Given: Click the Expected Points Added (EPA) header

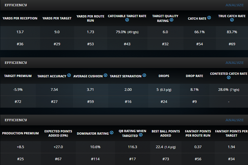Looking at the screenshot, I should point(58,133).
